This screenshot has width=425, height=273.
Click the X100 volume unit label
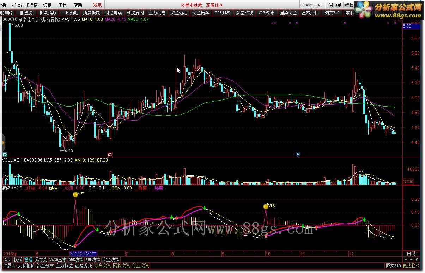click(408, 182)
